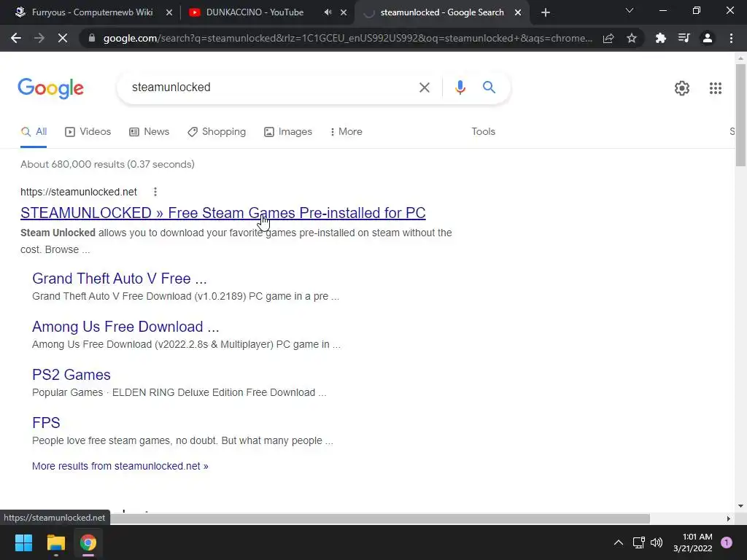Image resolution: width=747 pixels, height=560 pixels.
Task: Click the address bar URL
Action: [x=348, y=38]
